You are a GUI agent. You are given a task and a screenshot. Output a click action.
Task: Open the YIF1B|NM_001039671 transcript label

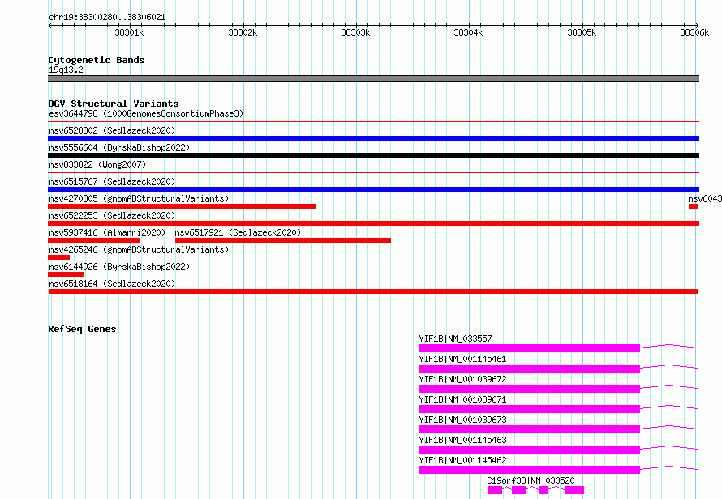point(462,399)
